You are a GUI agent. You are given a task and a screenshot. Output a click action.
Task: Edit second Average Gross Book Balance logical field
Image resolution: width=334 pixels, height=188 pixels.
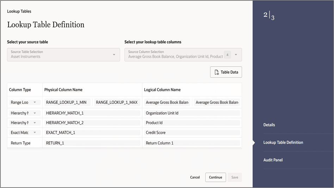pos(217,102)
